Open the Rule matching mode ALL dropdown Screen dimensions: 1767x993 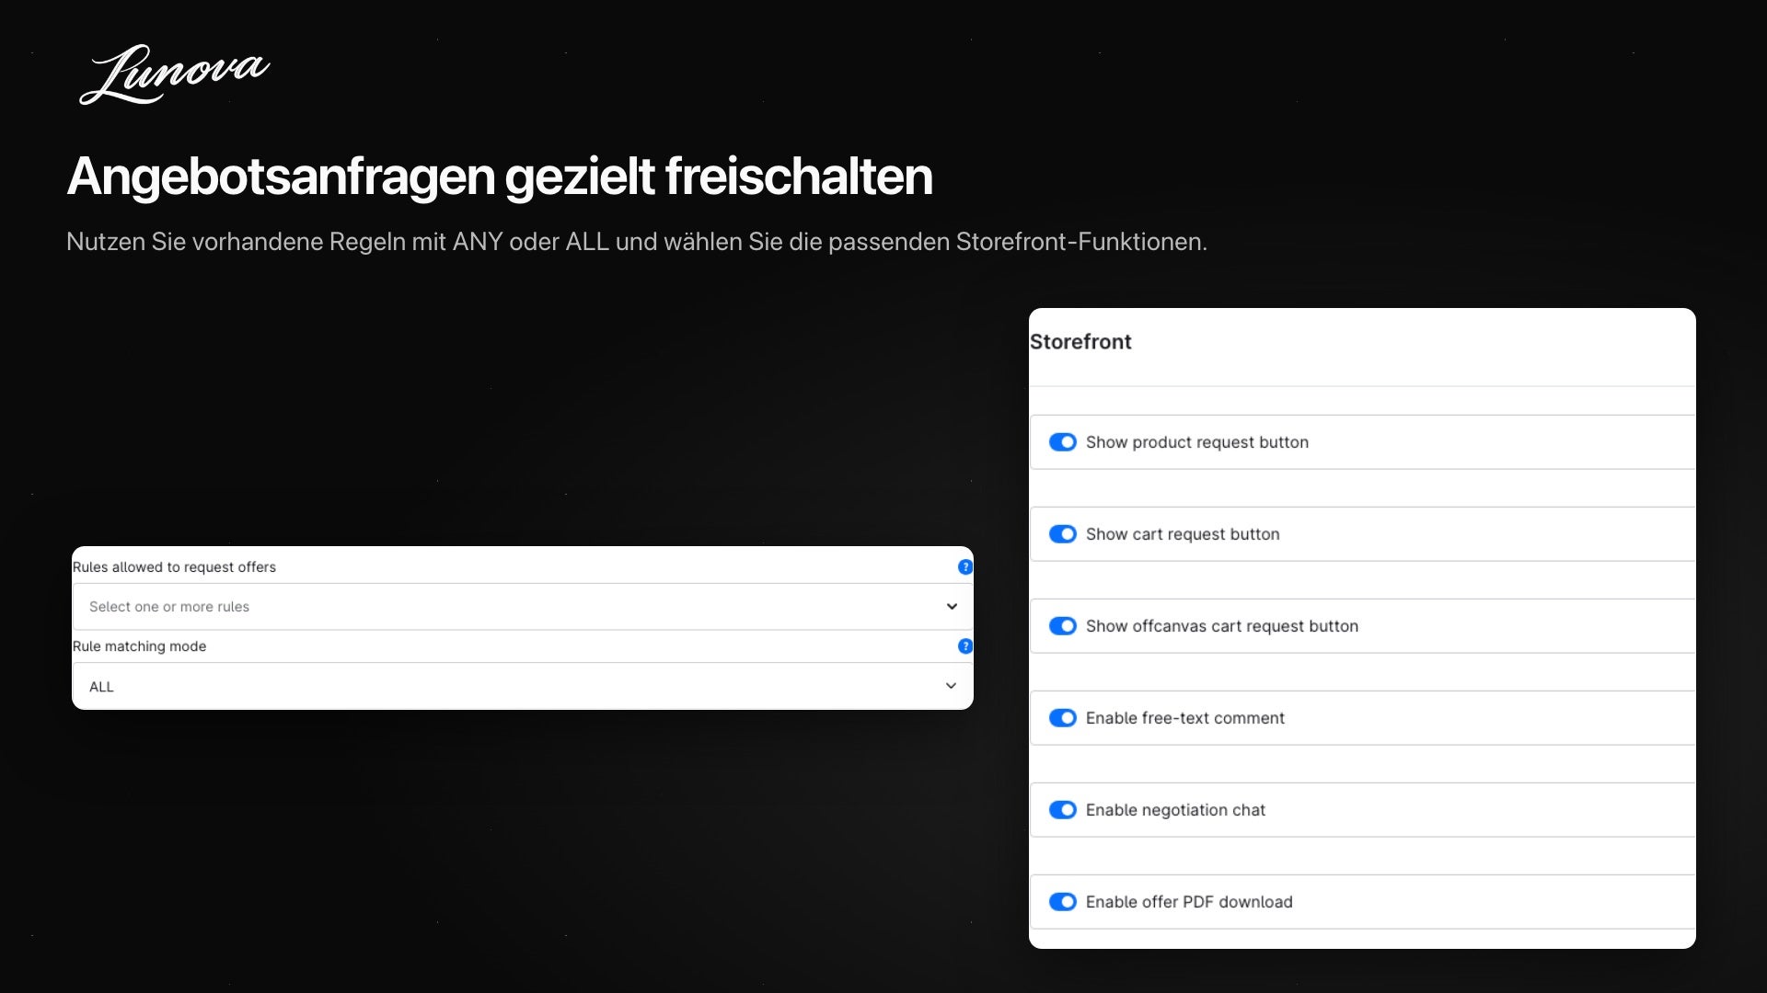(x=523, y=686)
